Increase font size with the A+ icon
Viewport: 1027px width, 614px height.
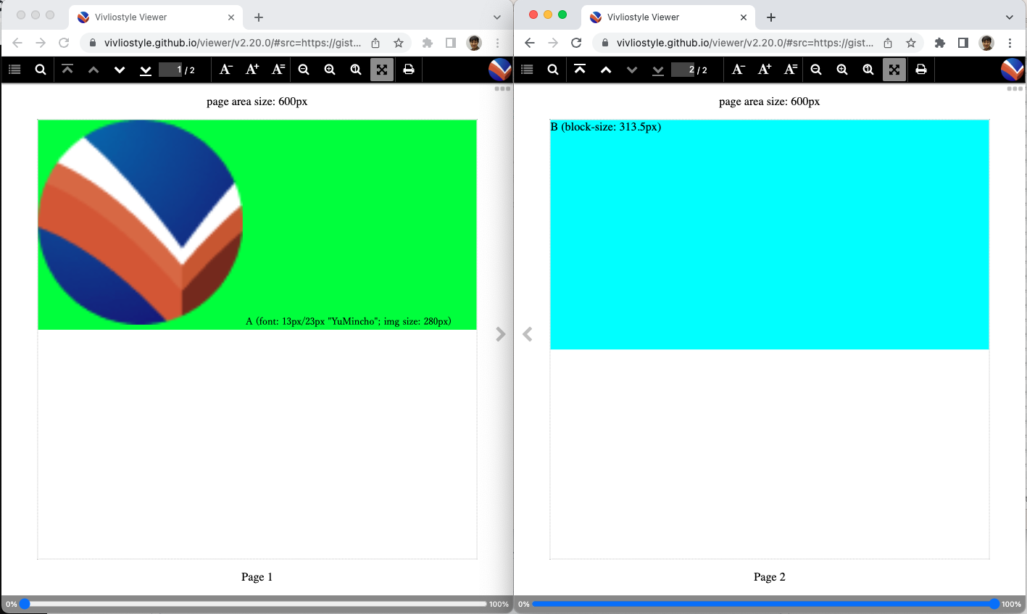pos(251,69)
